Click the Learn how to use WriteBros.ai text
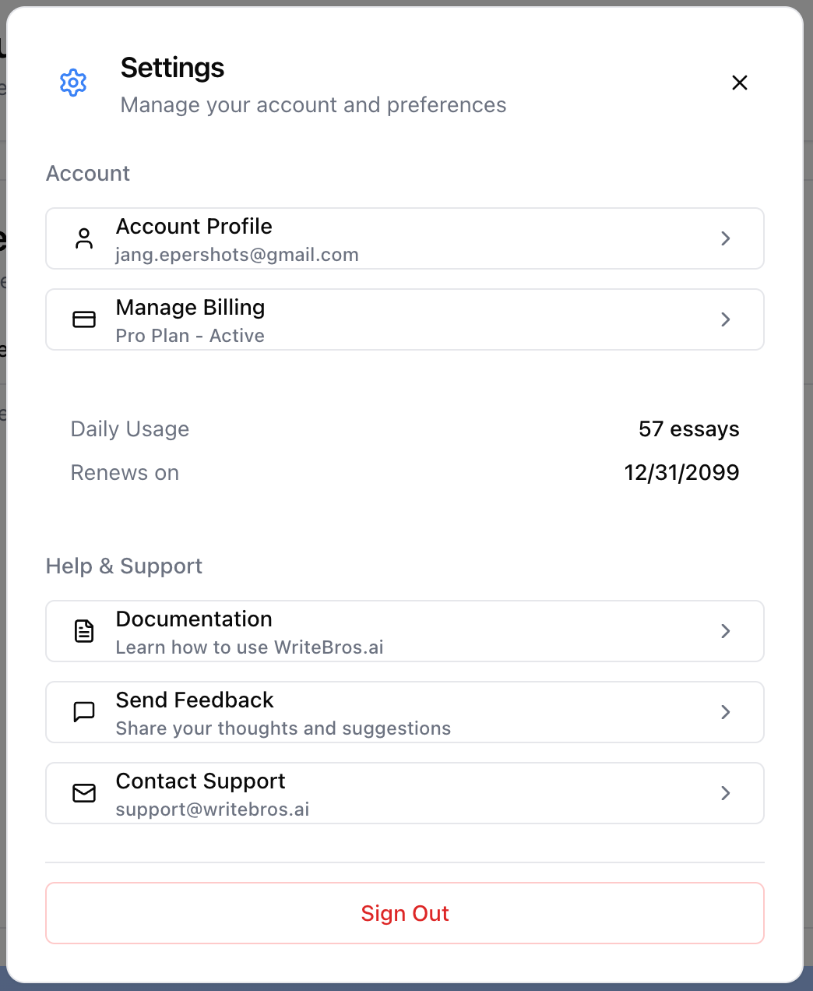813x991 pixels. coord(249,647)
